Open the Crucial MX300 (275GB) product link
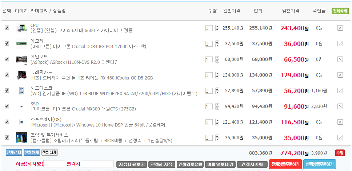This screenshot has width=352, height=171. pos(83,109)
